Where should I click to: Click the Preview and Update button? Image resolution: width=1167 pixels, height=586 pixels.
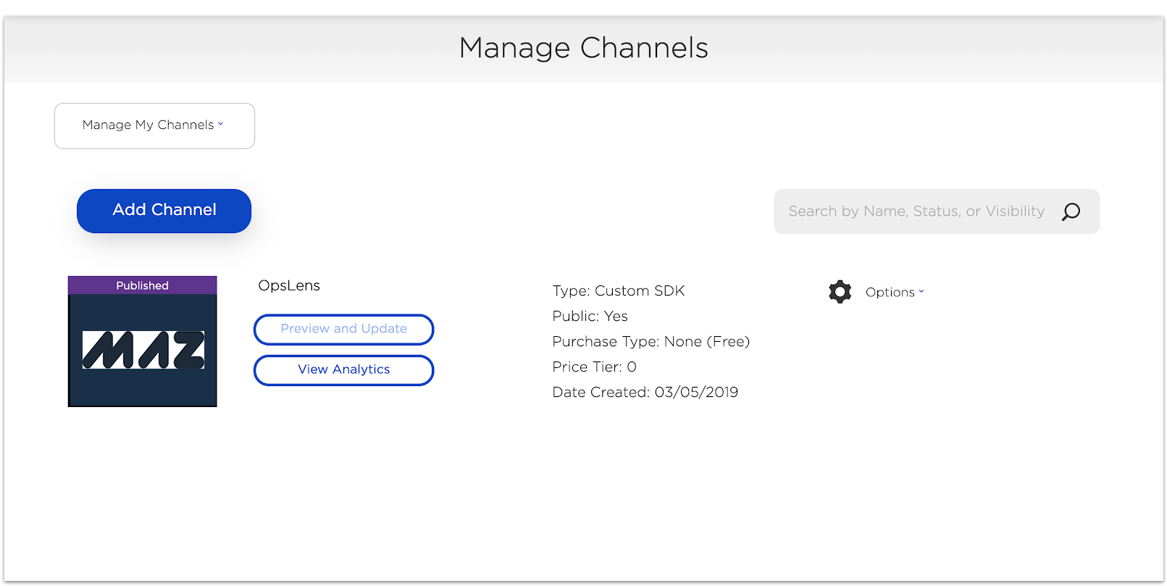click(x=343, y=330)
